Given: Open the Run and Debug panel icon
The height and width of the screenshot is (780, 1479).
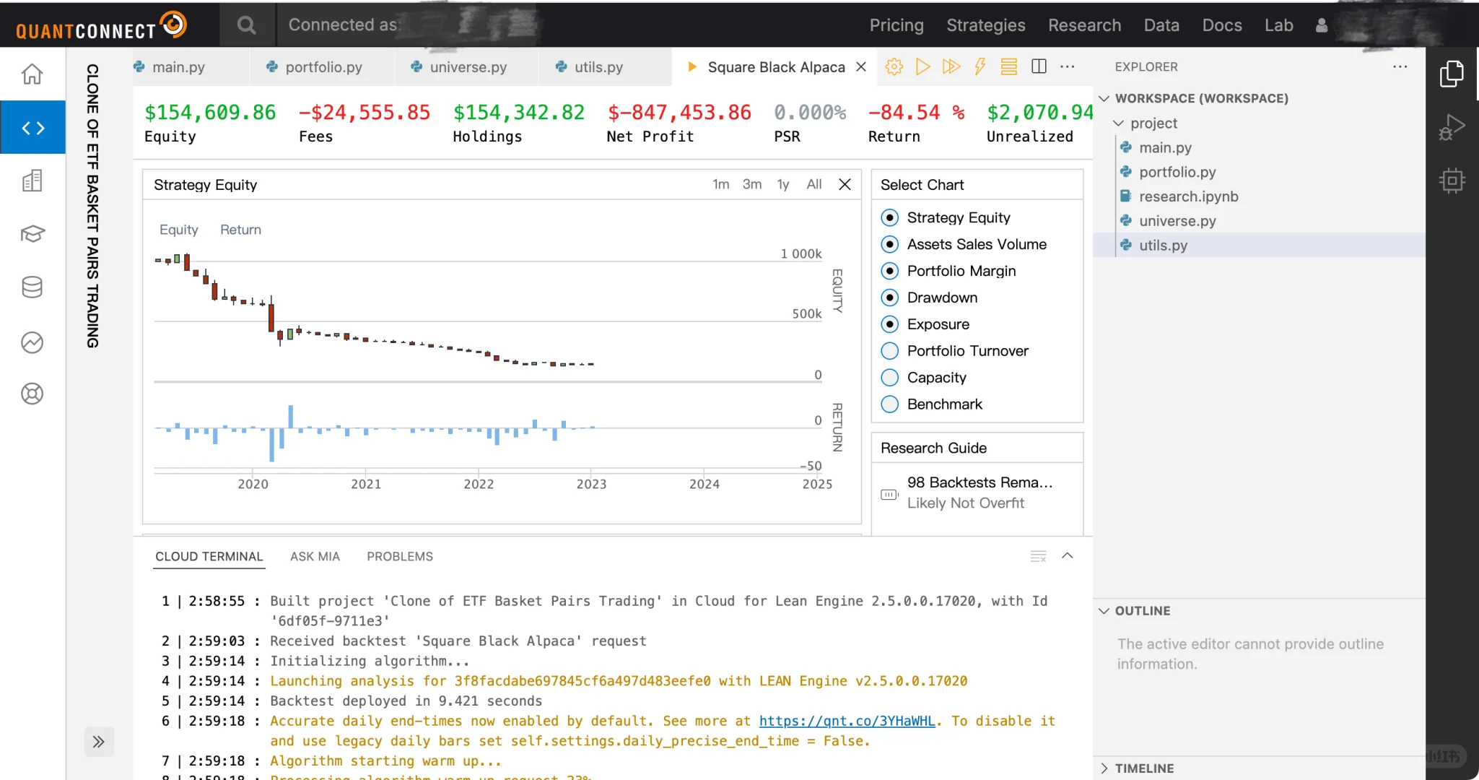Looking at the screenshot, I should pyautogui.click(x=1452, y=127).
